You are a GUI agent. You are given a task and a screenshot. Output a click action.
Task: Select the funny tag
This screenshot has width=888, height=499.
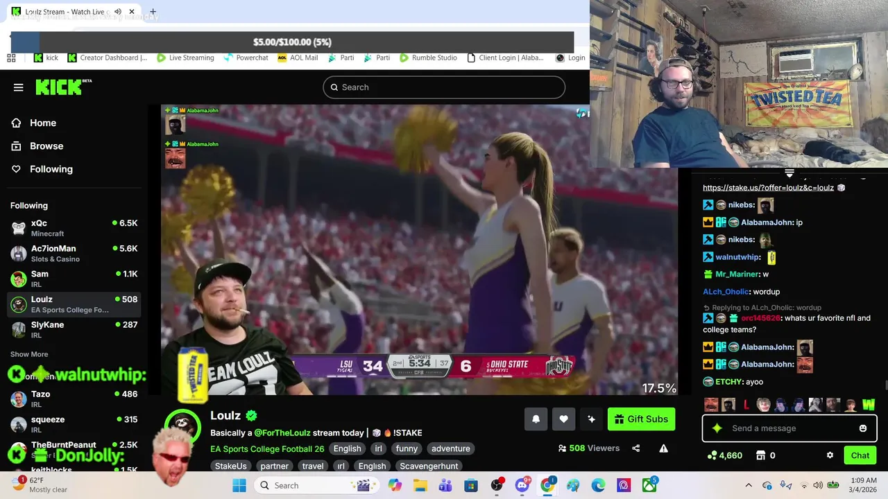(x=407, y=448)
